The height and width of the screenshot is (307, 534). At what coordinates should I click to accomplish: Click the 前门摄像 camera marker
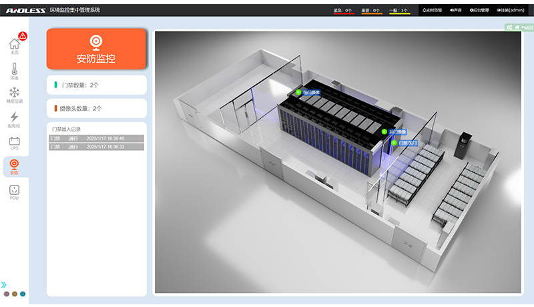point(298,92)
